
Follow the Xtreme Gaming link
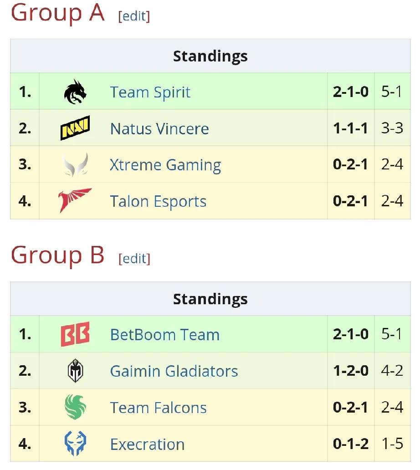pos(165,165)
